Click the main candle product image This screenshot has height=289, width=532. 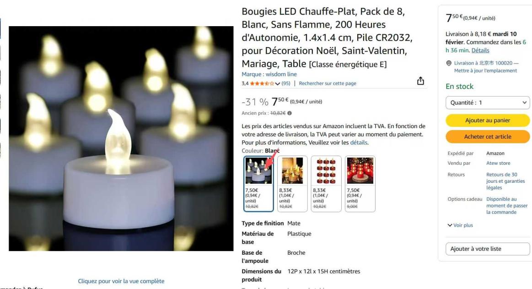coord(121,139)
